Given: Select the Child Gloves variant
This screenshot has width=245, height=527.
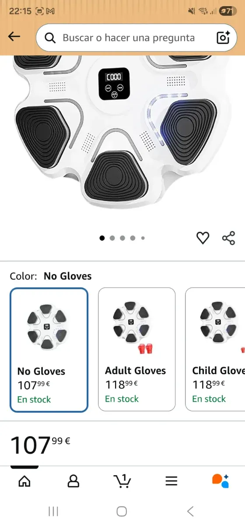Looking at the screenshot, I should (215, 349).
